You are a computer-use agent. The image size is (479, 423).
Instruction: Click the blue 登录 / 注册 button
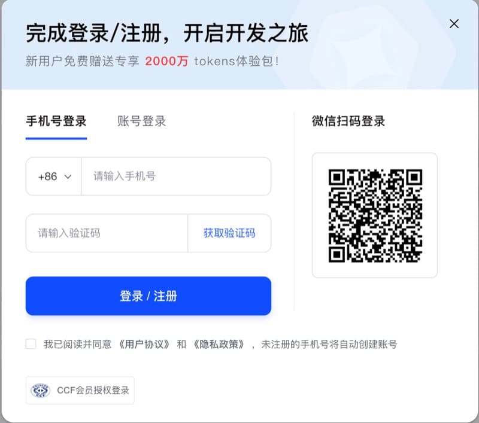[148, 296]
